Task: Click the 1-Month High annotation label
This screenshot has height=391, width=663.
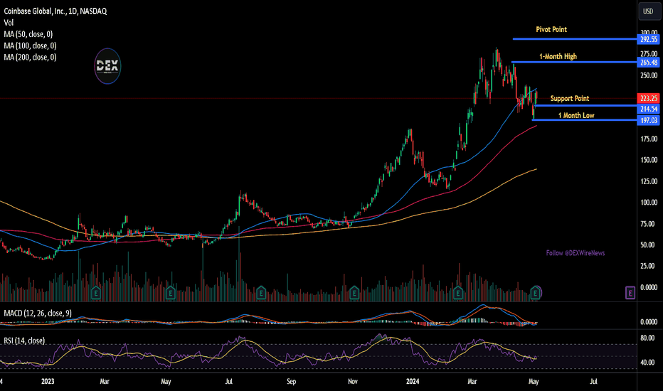Action: (558, 57)
